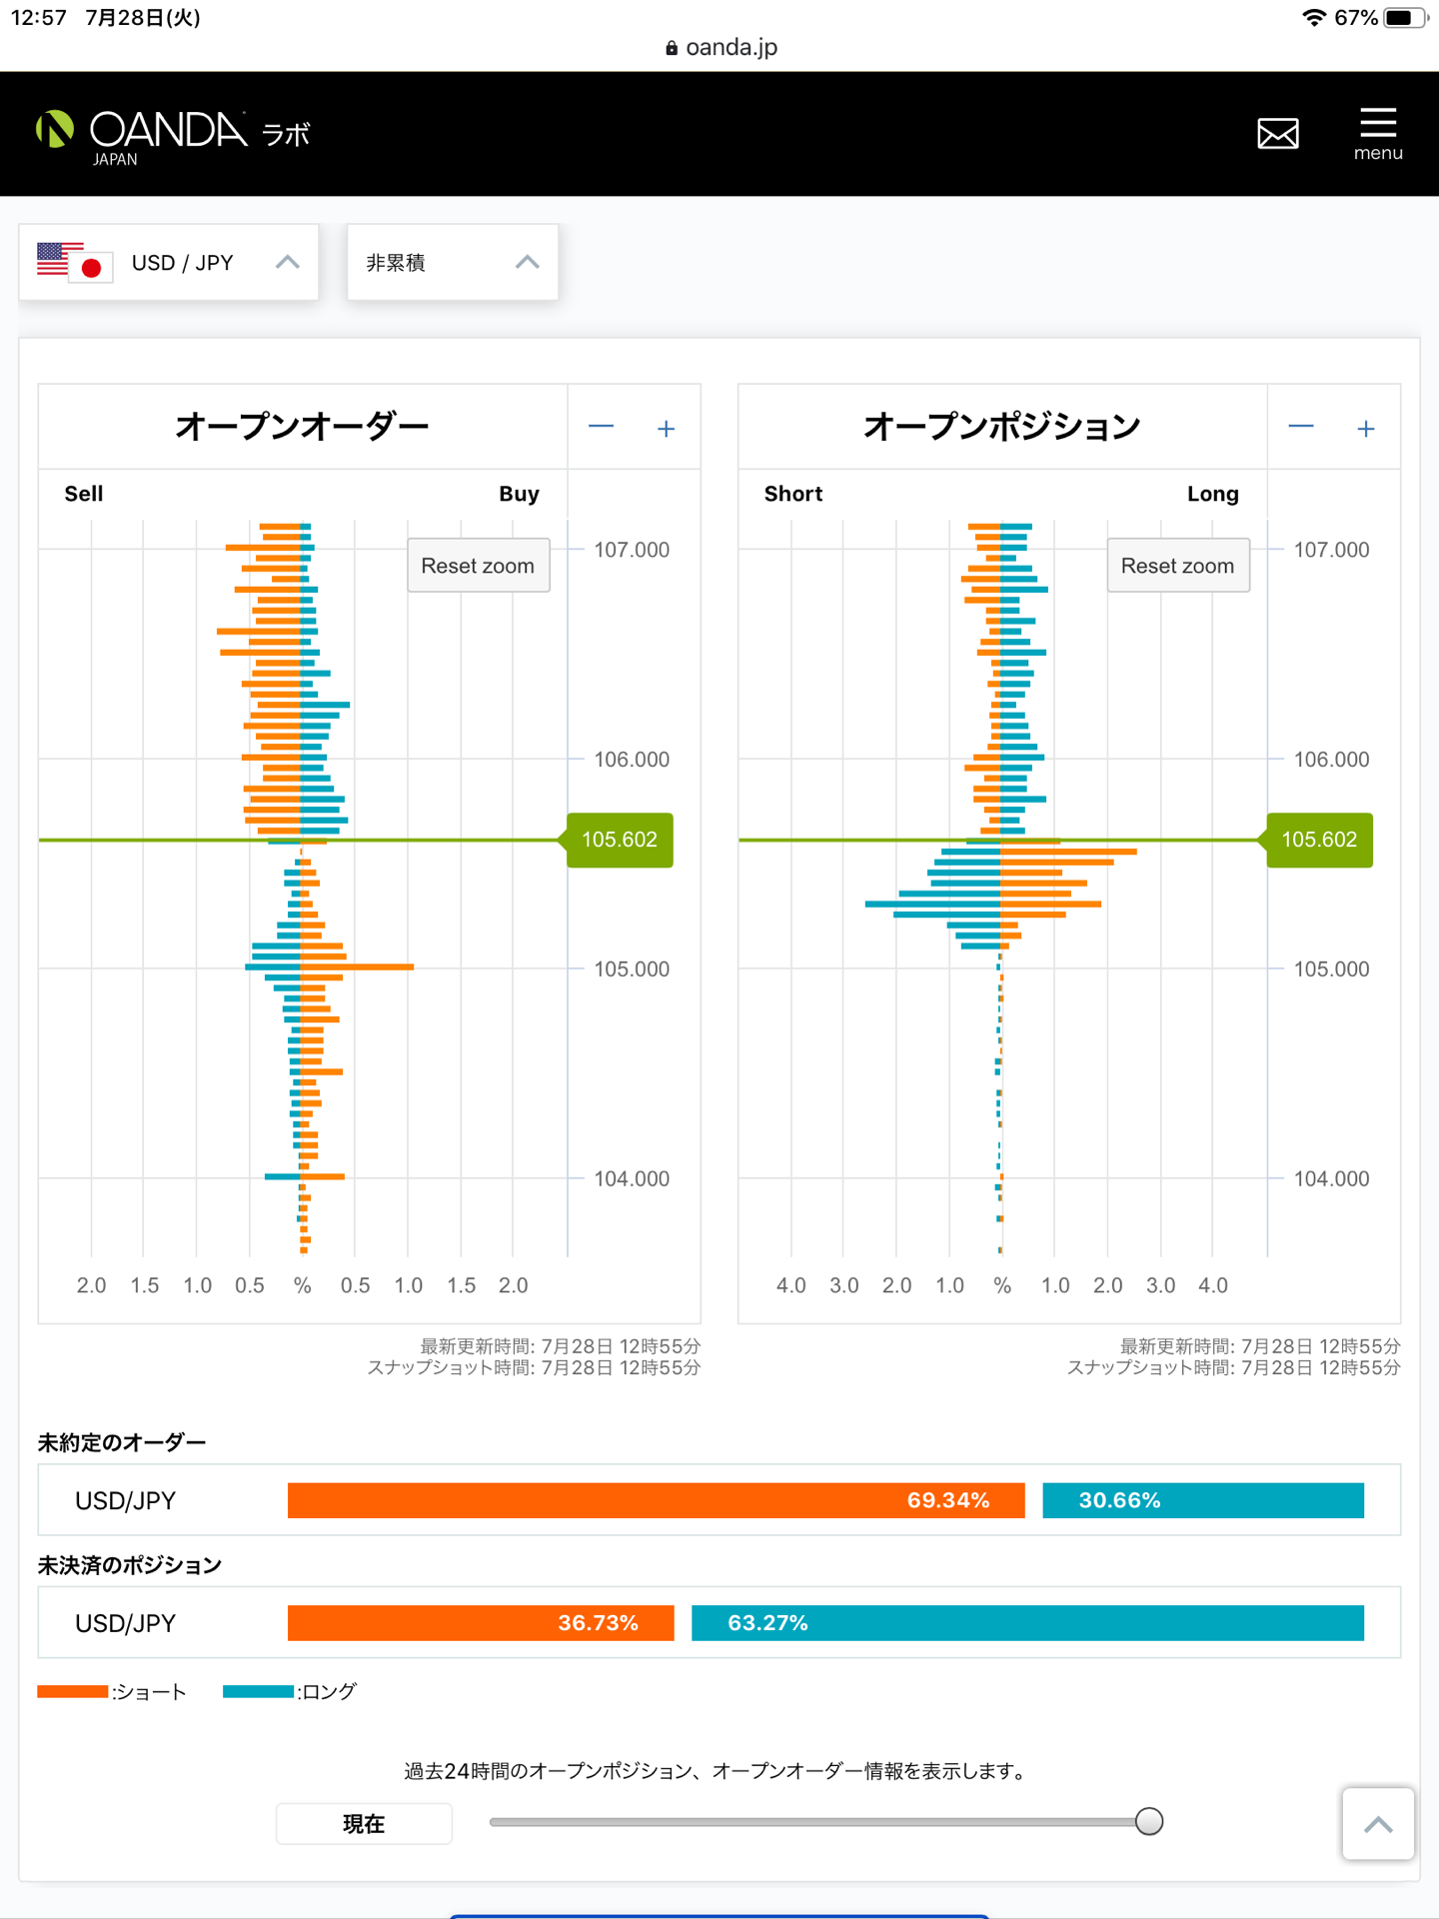
Task: Zoom out the オープンポジション chart with minus
Action: tap(1300, 428)
